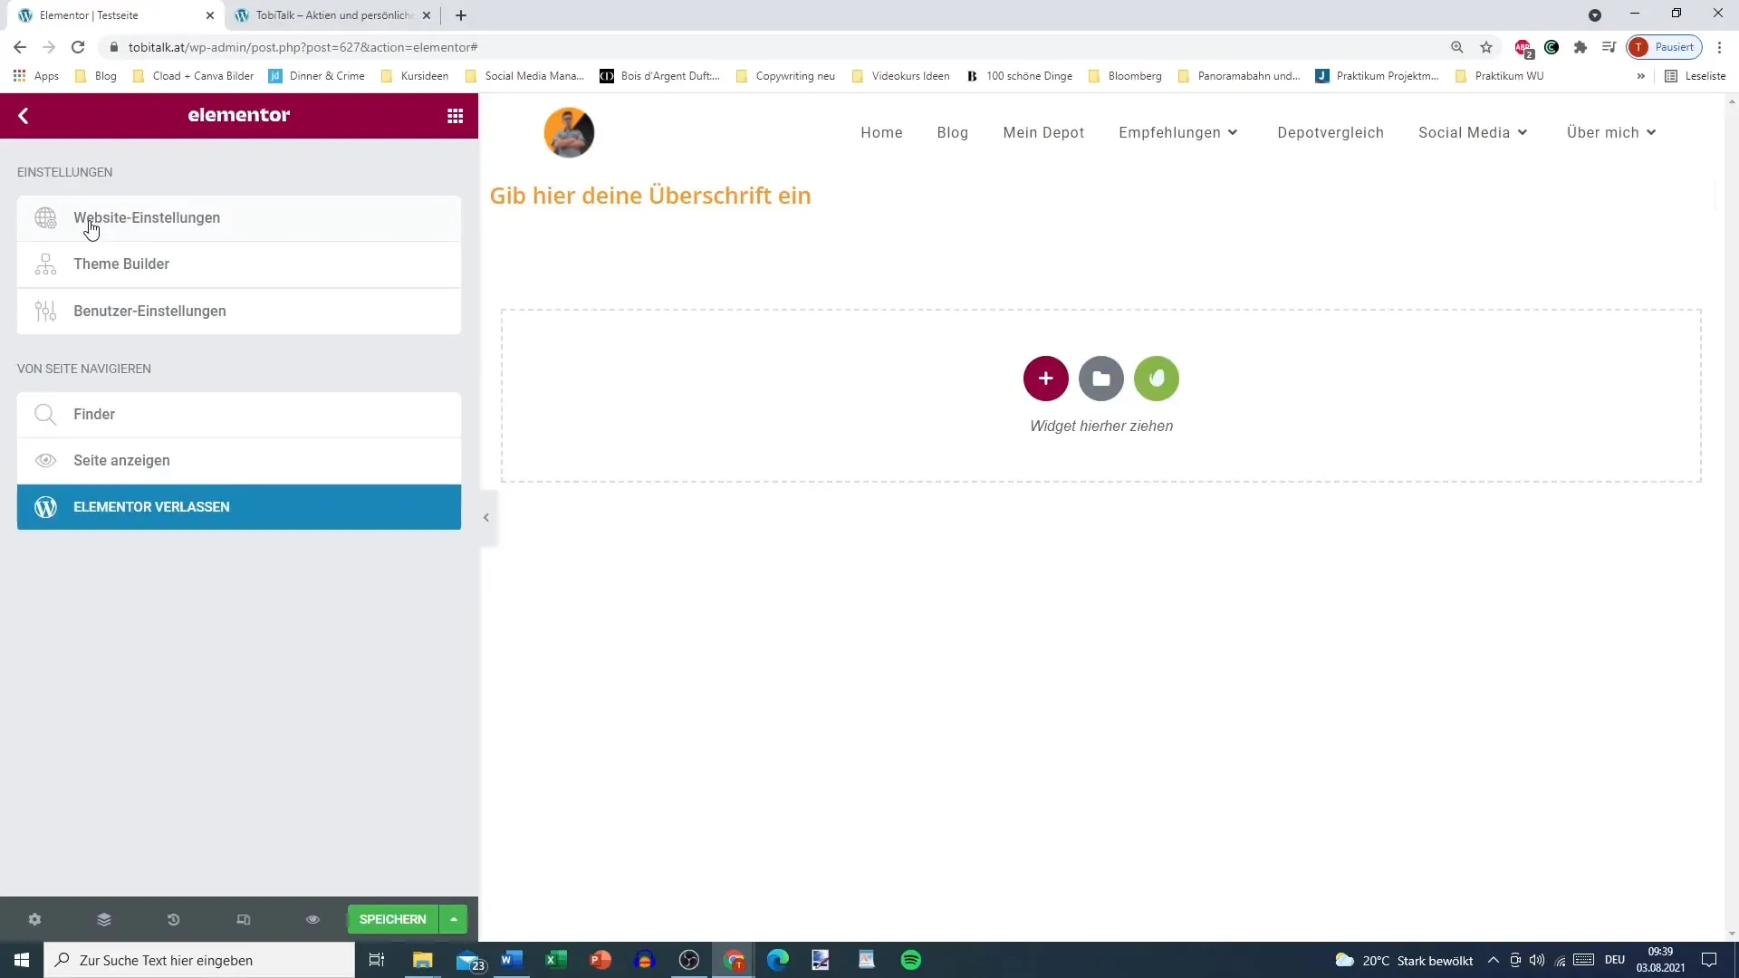The height and width of the screenshot is (978, 1739).
Task: Click the Speichern button
Action: (392, 919)
